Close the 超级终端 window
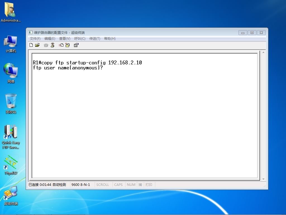Screen dimensions: 286x215 point(261,33)
